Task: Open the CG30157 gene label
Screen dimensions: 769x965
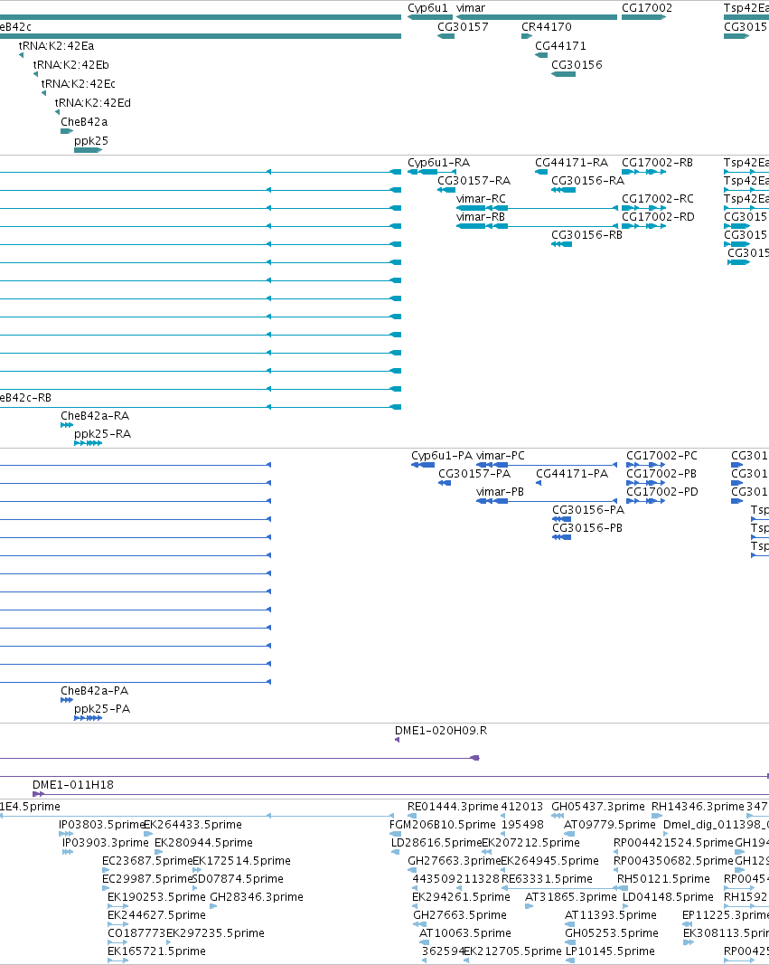Action: [x=463, y=27]
